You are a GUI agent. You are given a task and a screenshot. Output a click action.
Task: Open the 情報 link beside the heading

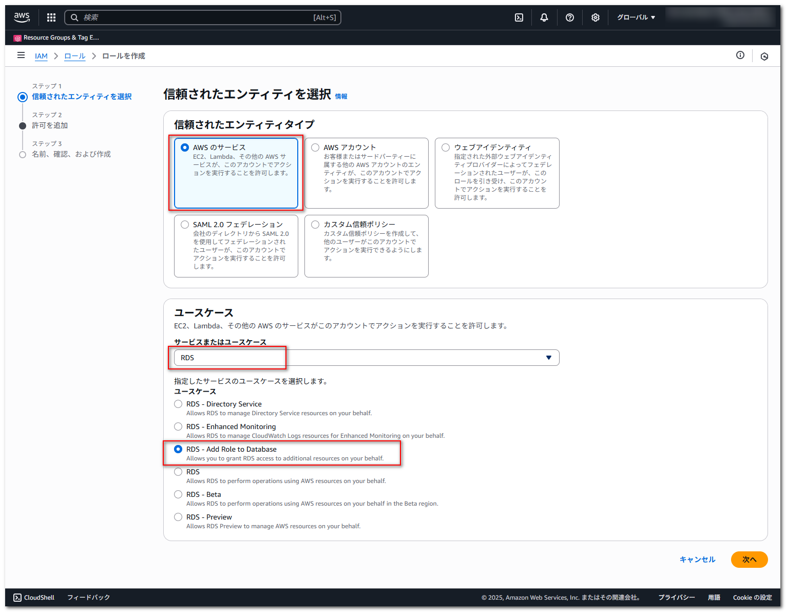(x=341, y=96)
